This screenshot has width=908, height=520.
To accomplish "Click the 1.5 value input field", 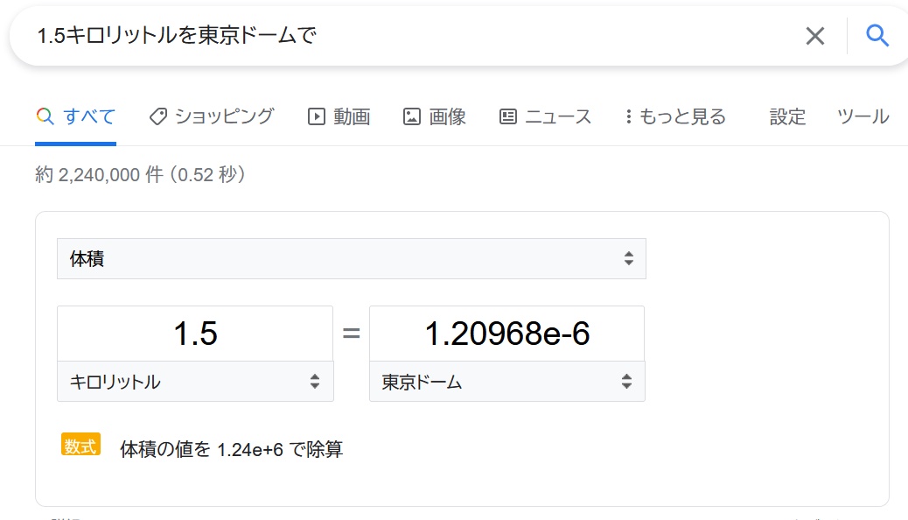I will click(195, 334).
